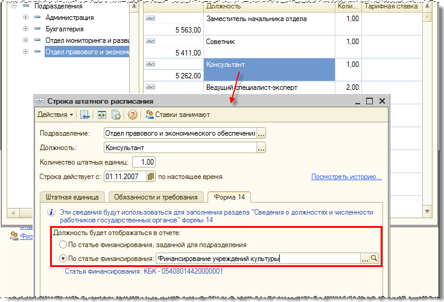Open help with the question mark icon
This screenshot has height=302, width=444.
[x=132, y=115]
